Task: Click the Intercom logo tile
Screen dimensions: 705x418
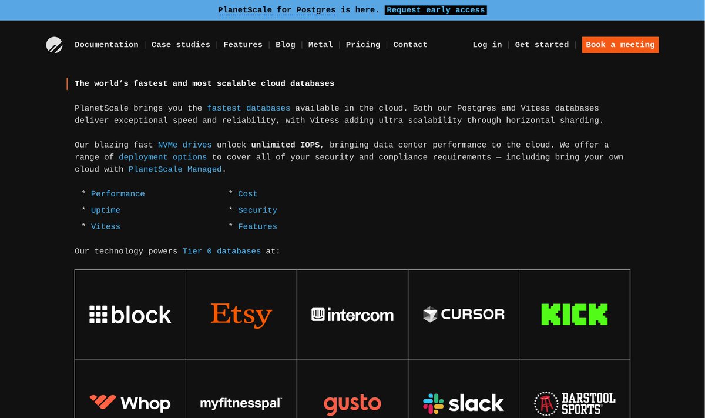Action: pyautogui.click(x=352, y=315)
